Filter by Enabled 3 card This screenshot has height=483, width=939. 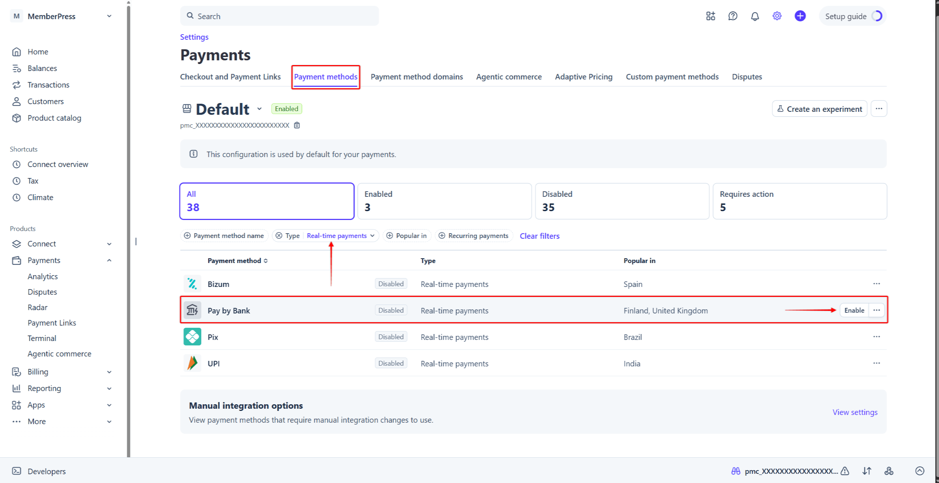[x=444, y=201]
